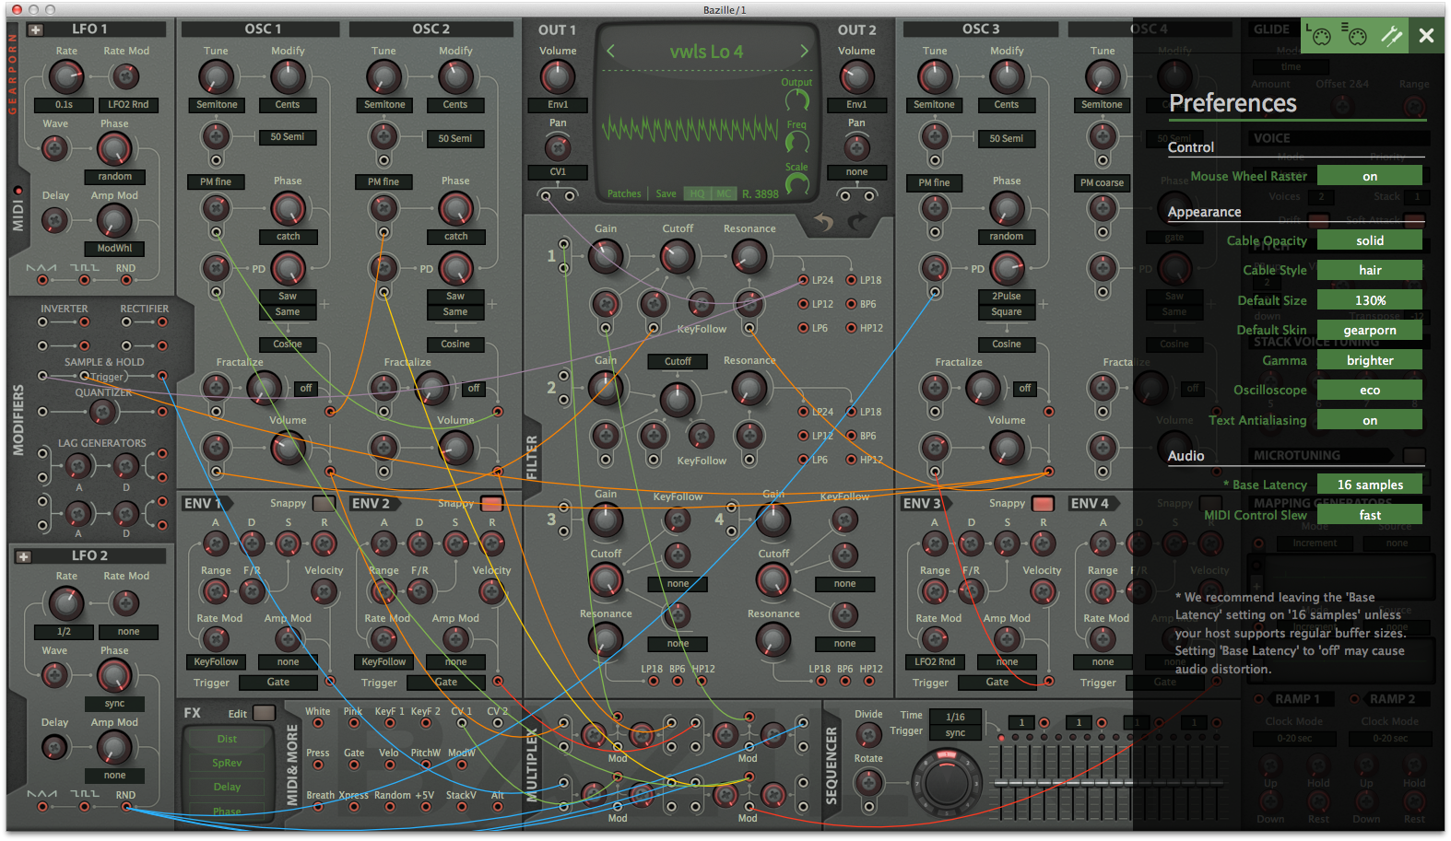Toggle the ENV 3 Snappy switch

1043,504
